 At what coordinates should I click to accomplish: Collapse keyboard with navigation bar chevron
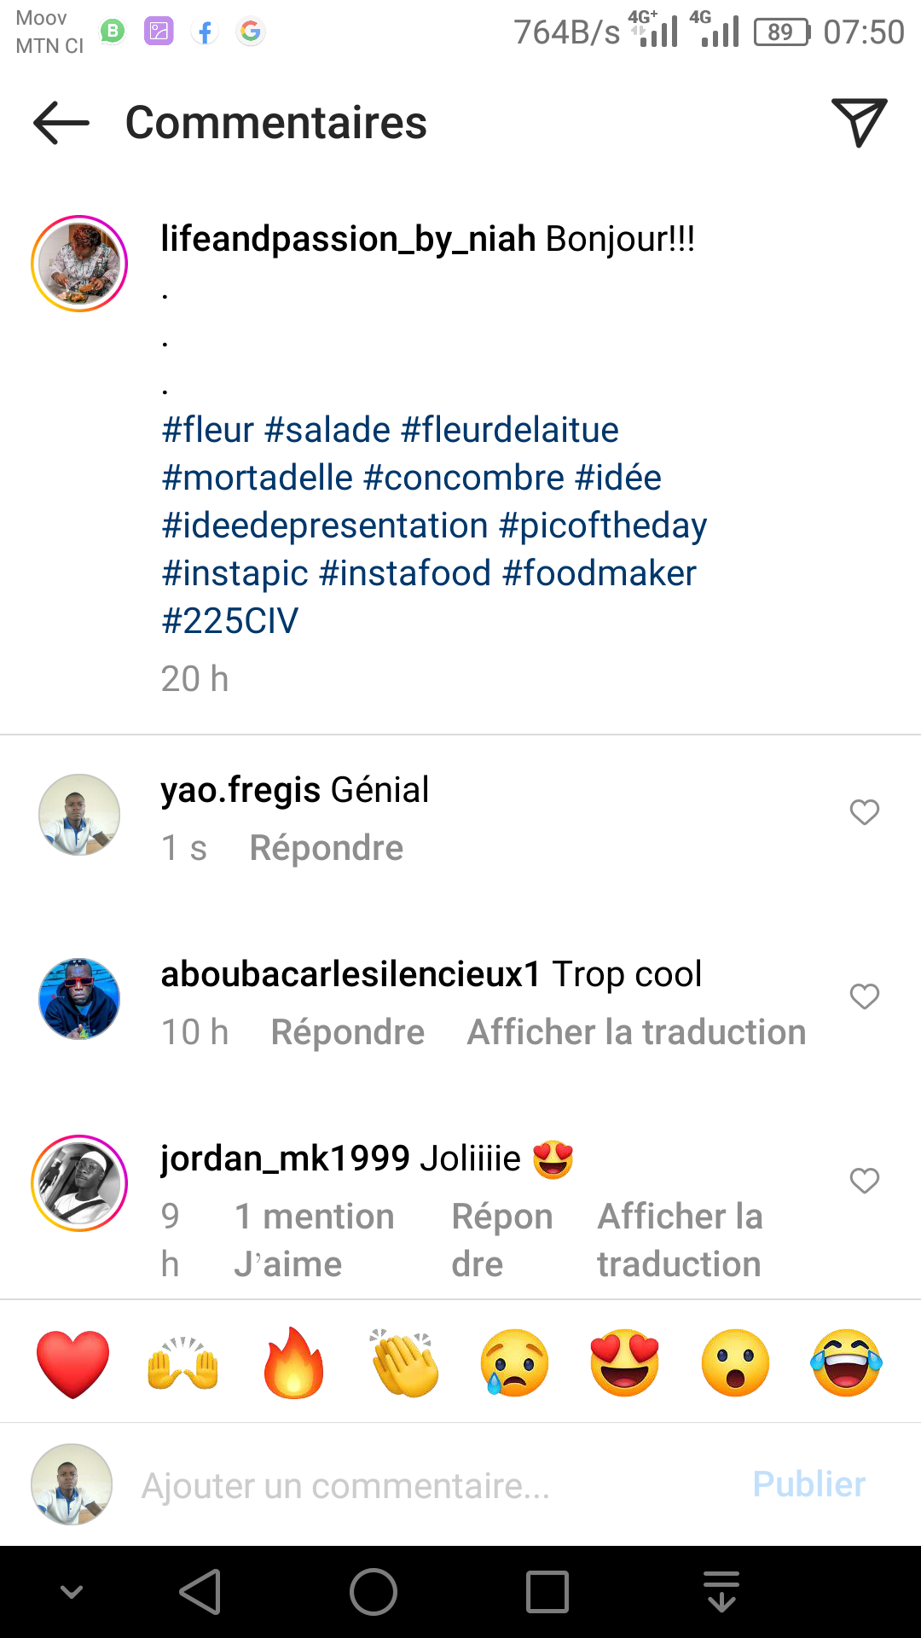[x=72, y=1592]
